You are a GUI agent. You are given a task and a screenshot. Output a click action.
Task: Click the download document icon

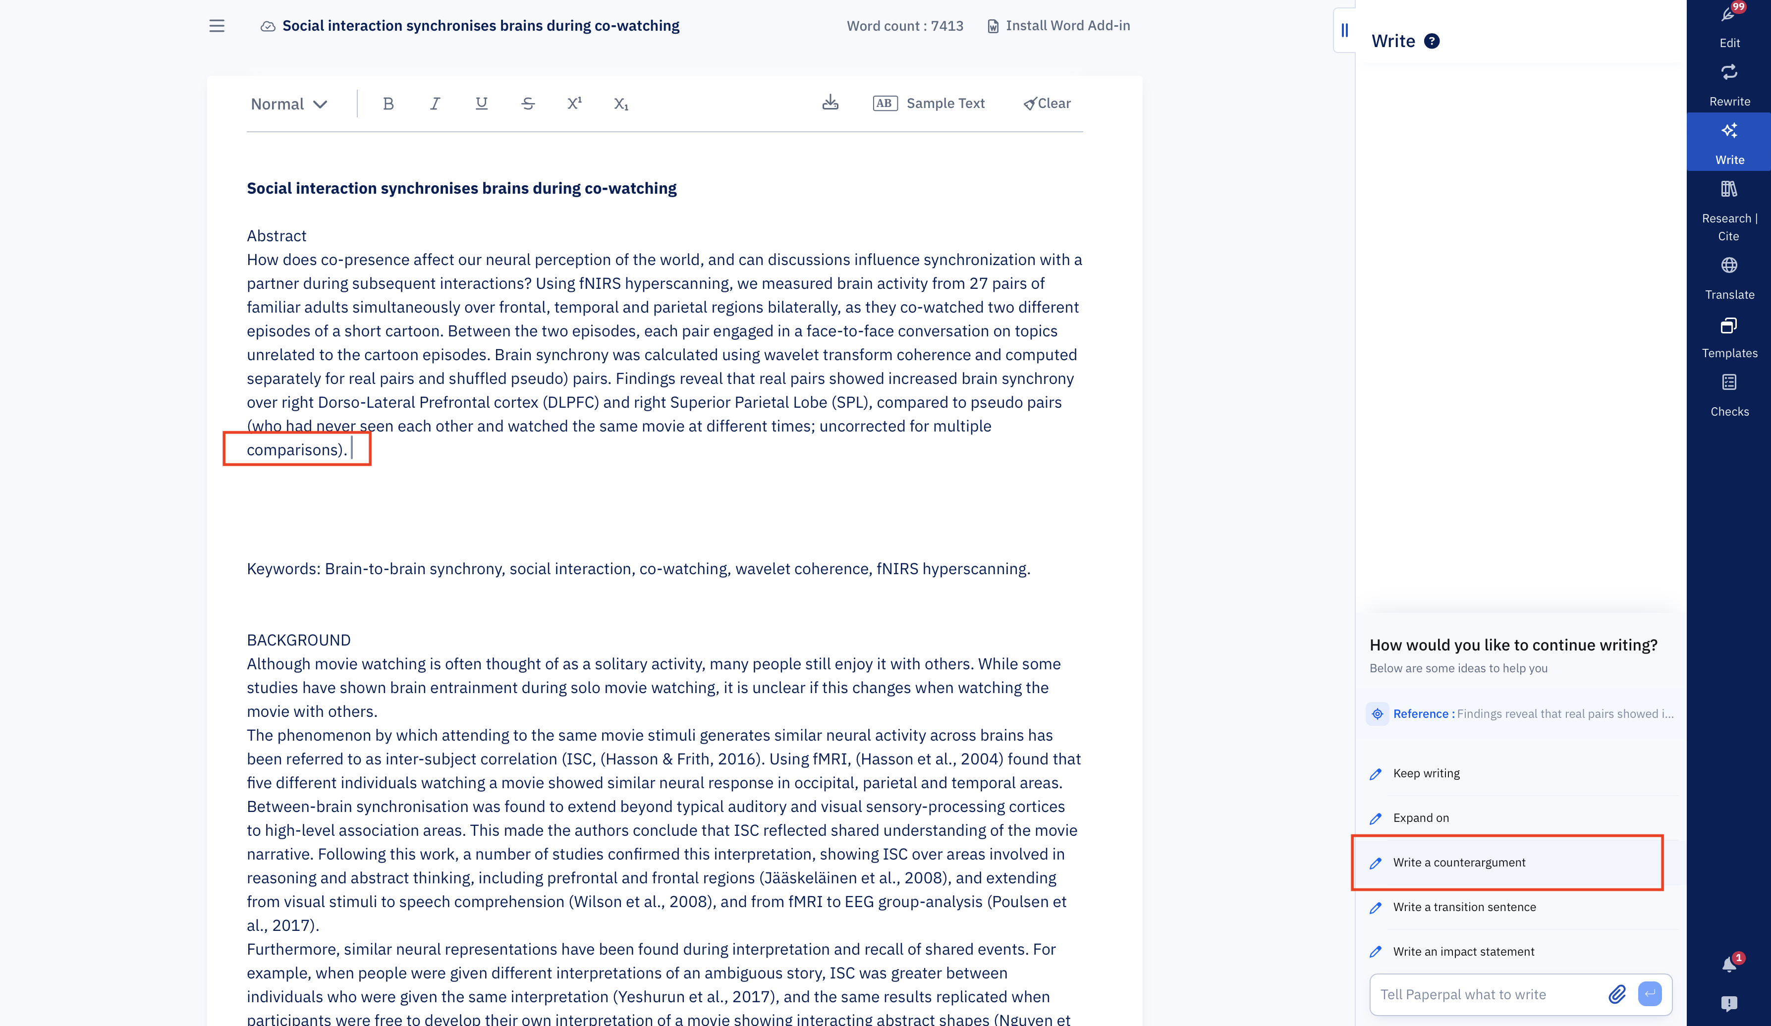(x=830, y=103)
